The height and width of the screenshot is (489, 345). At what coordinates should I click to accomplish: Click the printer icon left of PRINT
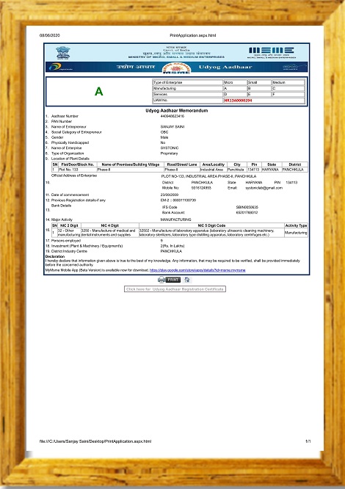click(161, 280)
